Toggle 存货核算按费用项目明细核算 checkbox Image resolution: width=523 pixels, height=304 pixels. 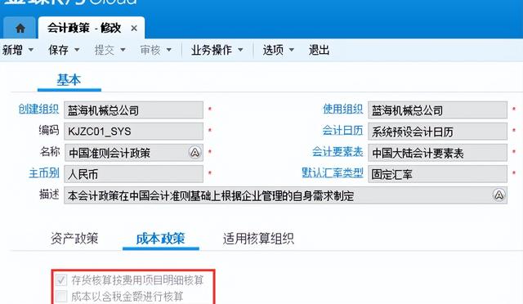point(61,280)
